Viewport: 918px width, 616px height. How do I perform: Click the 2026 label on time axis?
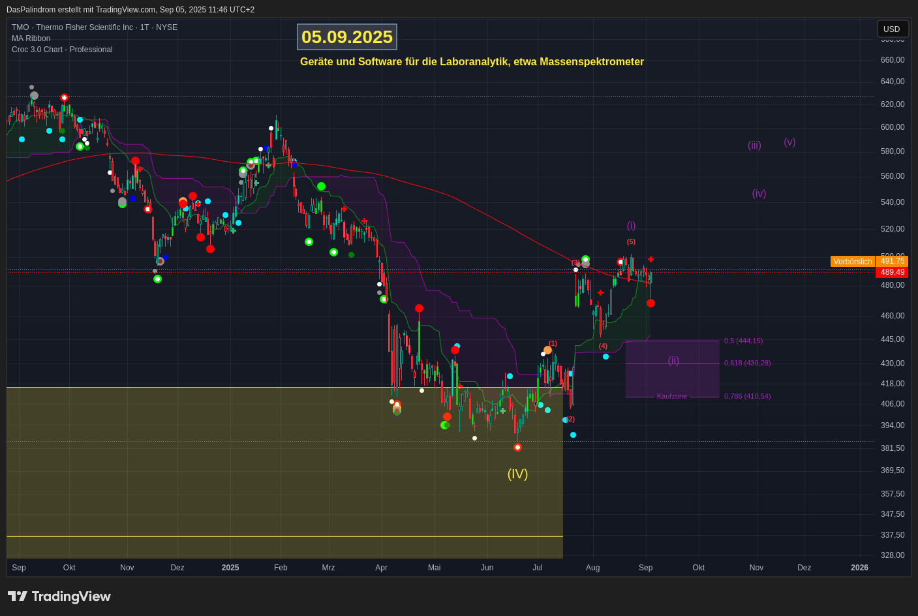(859, 568)
